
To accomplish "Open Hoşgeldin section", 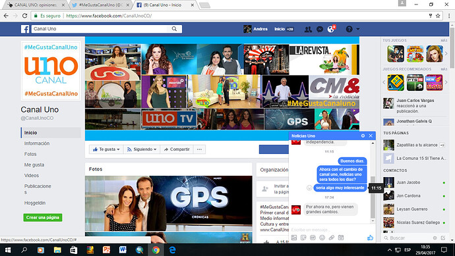I will coord(35,203).
